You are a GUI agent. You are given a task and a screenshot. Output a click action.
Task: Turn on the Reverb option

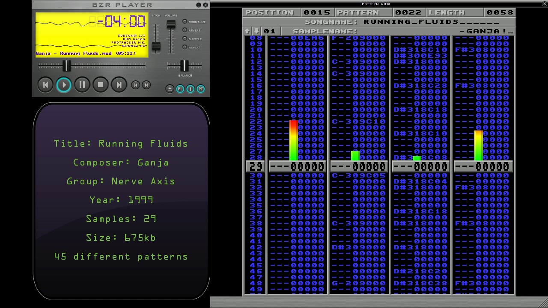coord(185,30)
